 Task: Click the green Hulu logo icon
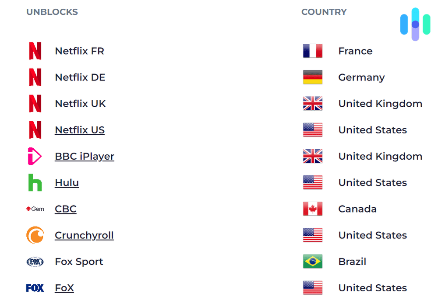click(35, 183)
